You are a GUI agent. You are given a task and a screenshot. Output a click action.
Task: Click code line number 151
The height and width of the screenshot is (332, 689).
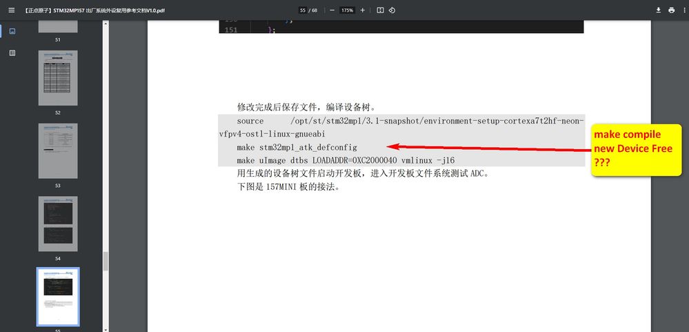(x=230, y=30)
